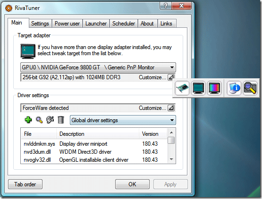This screenshot has height=199, width=262.
Task: Click the ForceWare detected text
Action: pyautogui.click(x=46, y=108)
